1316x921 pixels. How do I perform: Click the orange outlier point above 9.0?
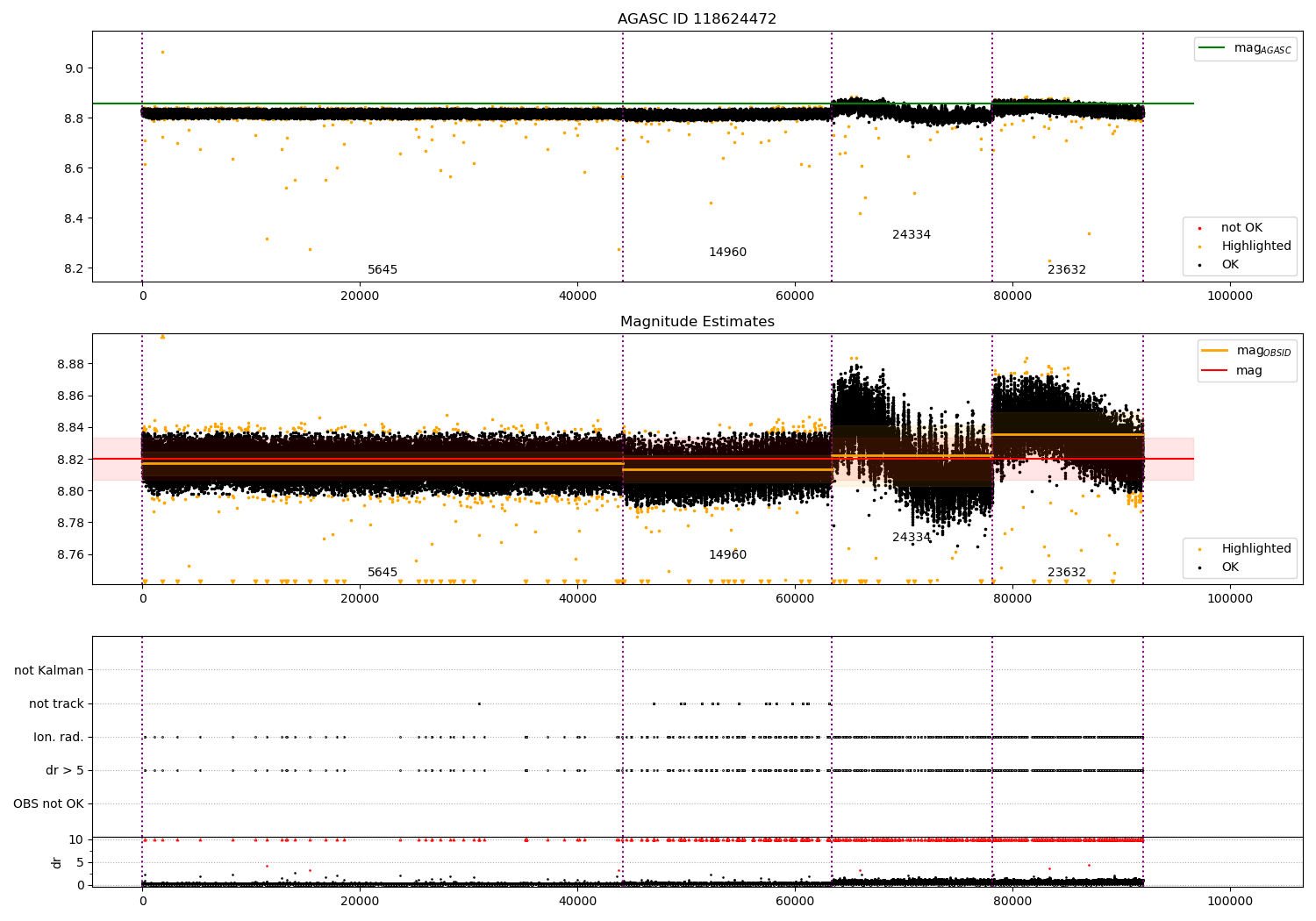click(162, 52)
